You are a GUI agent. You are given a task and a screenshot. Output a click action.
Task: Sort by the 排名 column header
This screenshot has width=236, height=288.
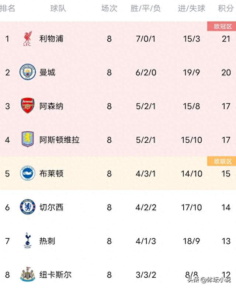7,8
